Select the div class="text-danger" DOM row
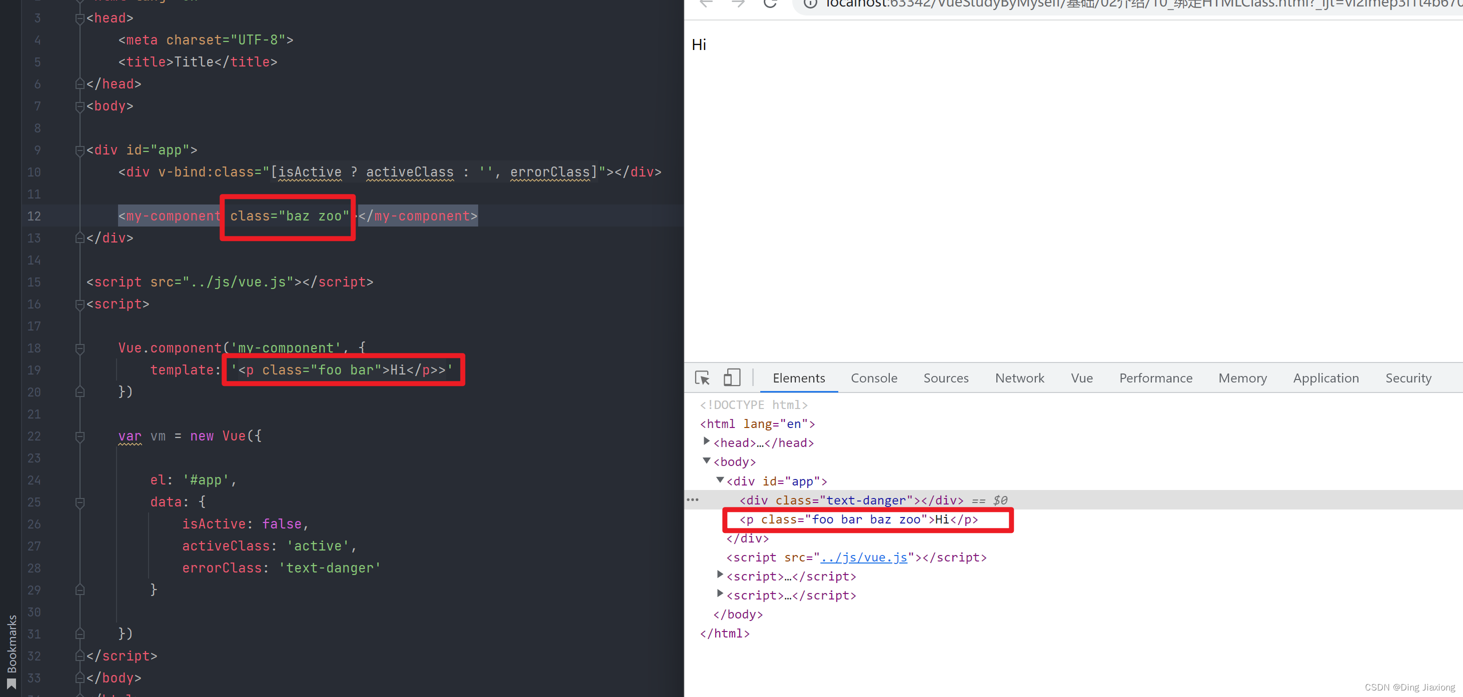Viewport: 1463px width, 697px height. pos(1073,500)
